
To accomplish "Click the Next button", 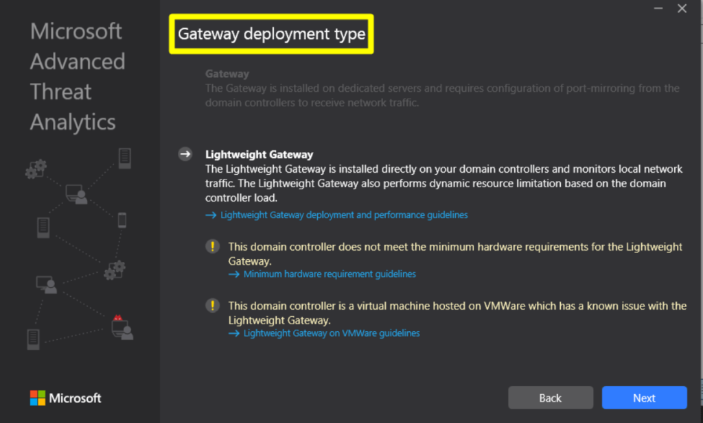I will coord(644,398).
